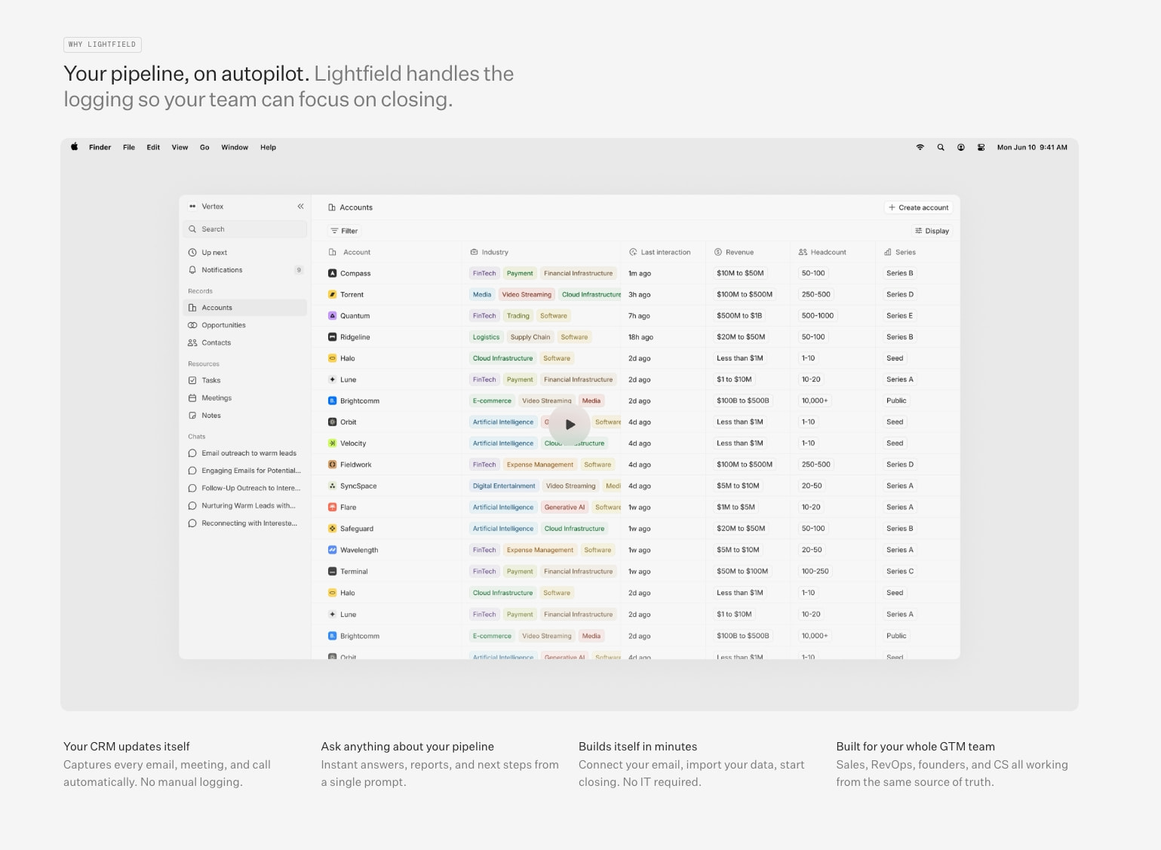The image size is (1161, 850).
Task: Click the Search field in sidebar
Action: tap(245, 229)
